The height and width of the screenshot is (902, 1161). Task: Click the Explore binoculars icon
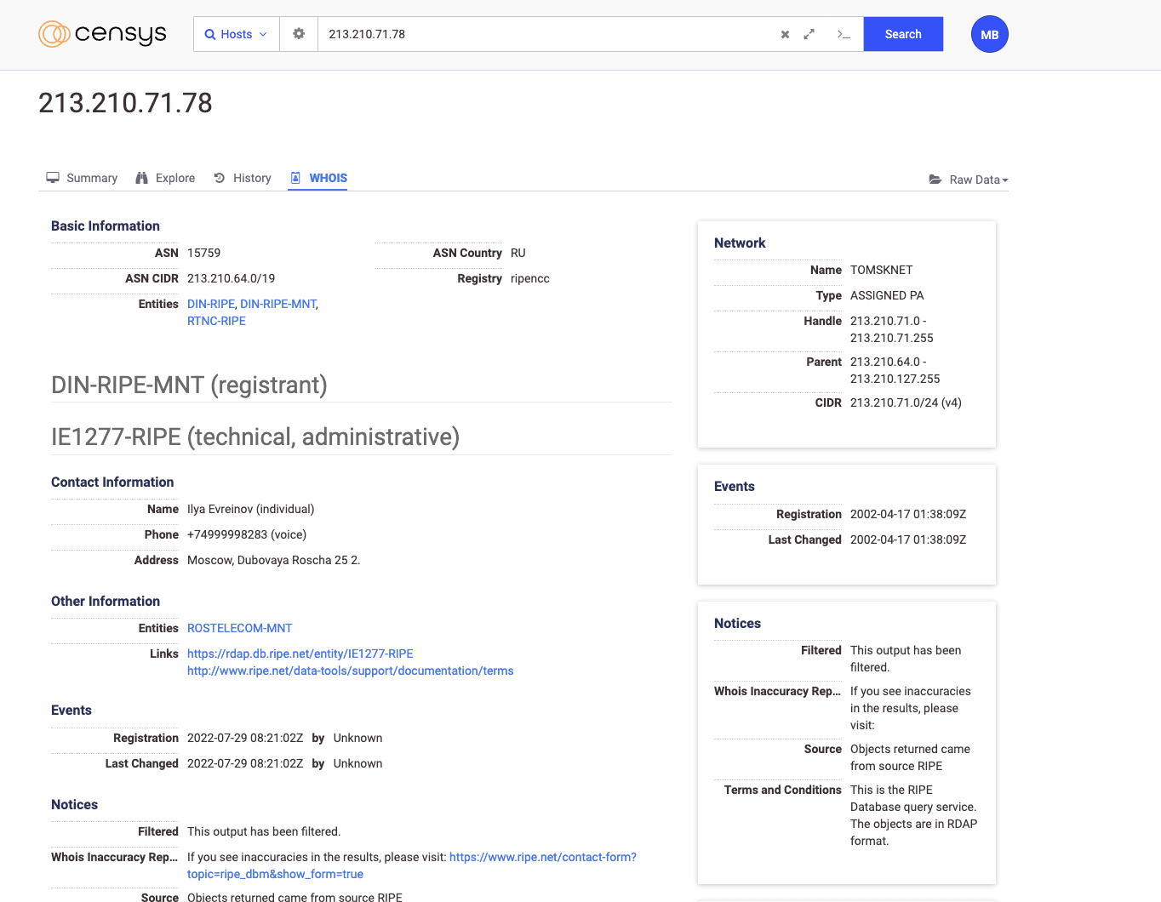point(141,177)
